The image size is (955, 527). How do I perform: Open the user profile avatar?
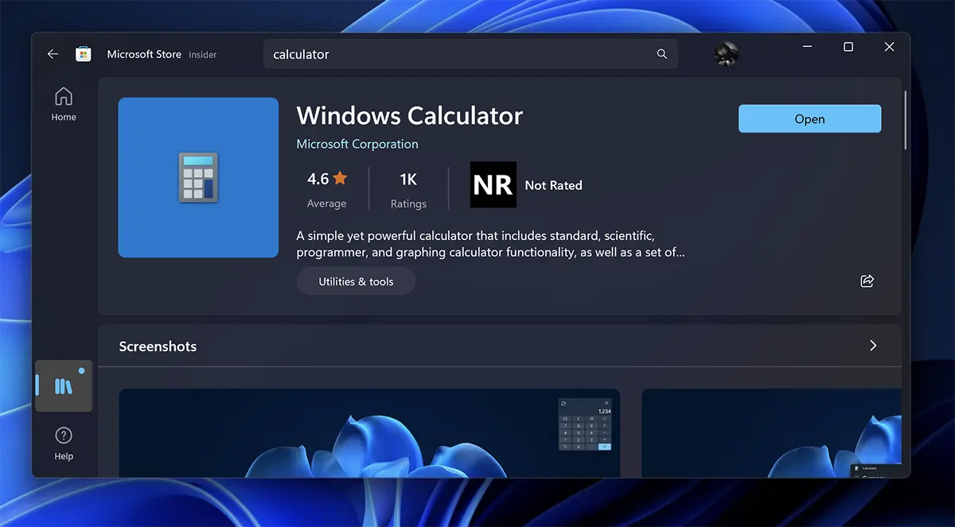tap(726, 54)
